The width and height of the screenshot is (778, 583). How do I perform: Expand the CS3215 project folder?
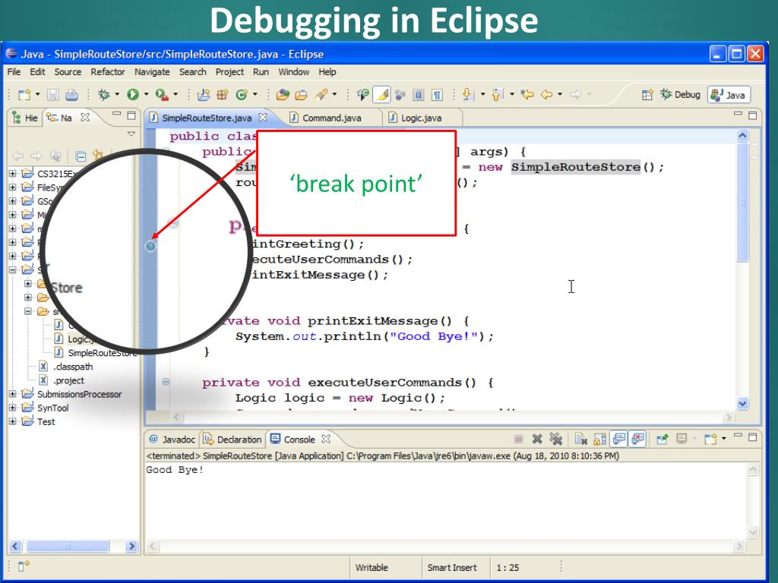click(x=13, y=174)
